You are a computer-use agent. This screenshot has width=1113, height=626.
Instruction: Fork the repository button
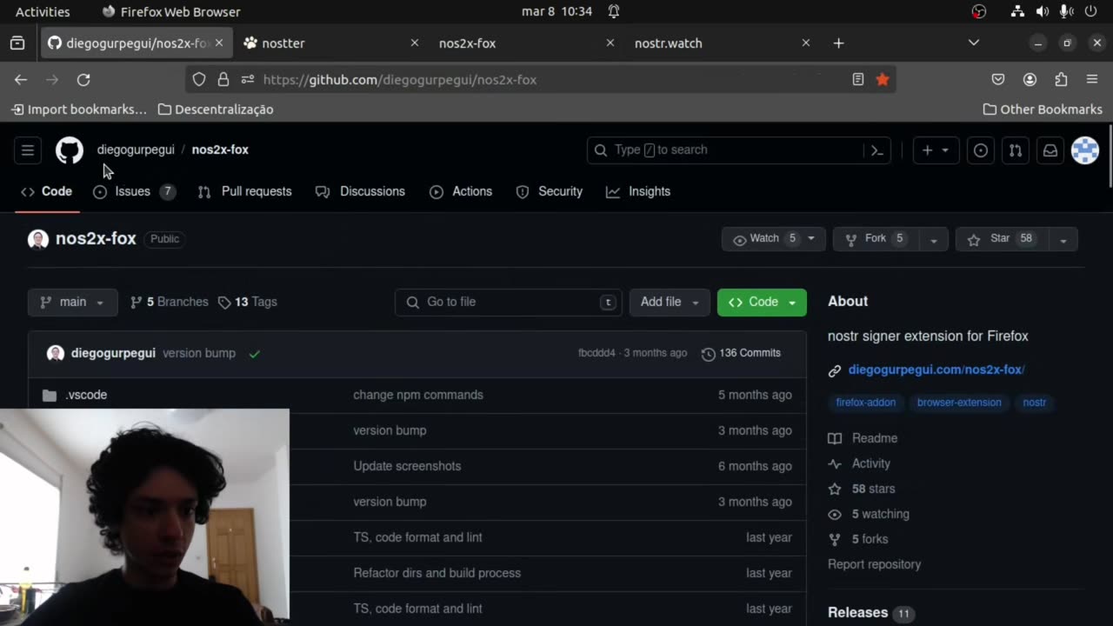point(876,239)
